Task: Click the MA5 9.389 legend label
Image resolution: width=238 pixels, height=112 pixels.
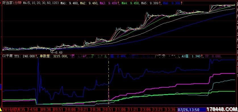Action: 151,3
